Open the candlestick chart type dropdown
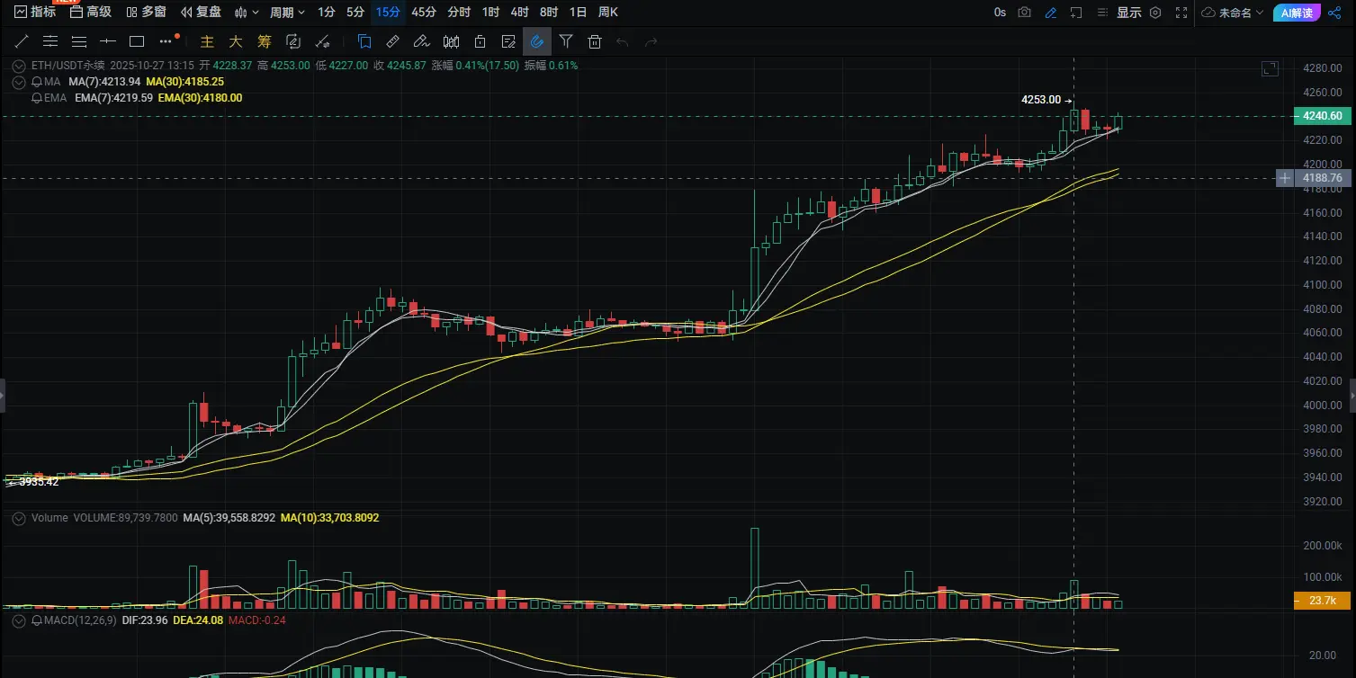This screenshot has height=678, width=1356. click(x=247, y=13)
